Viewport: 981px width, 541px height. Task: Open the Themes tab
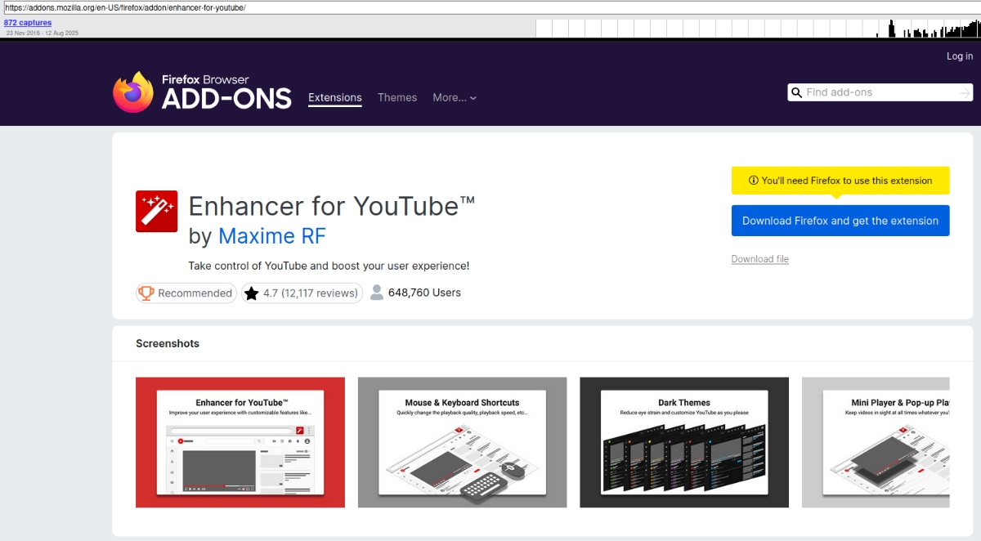[x=397, y=97]
